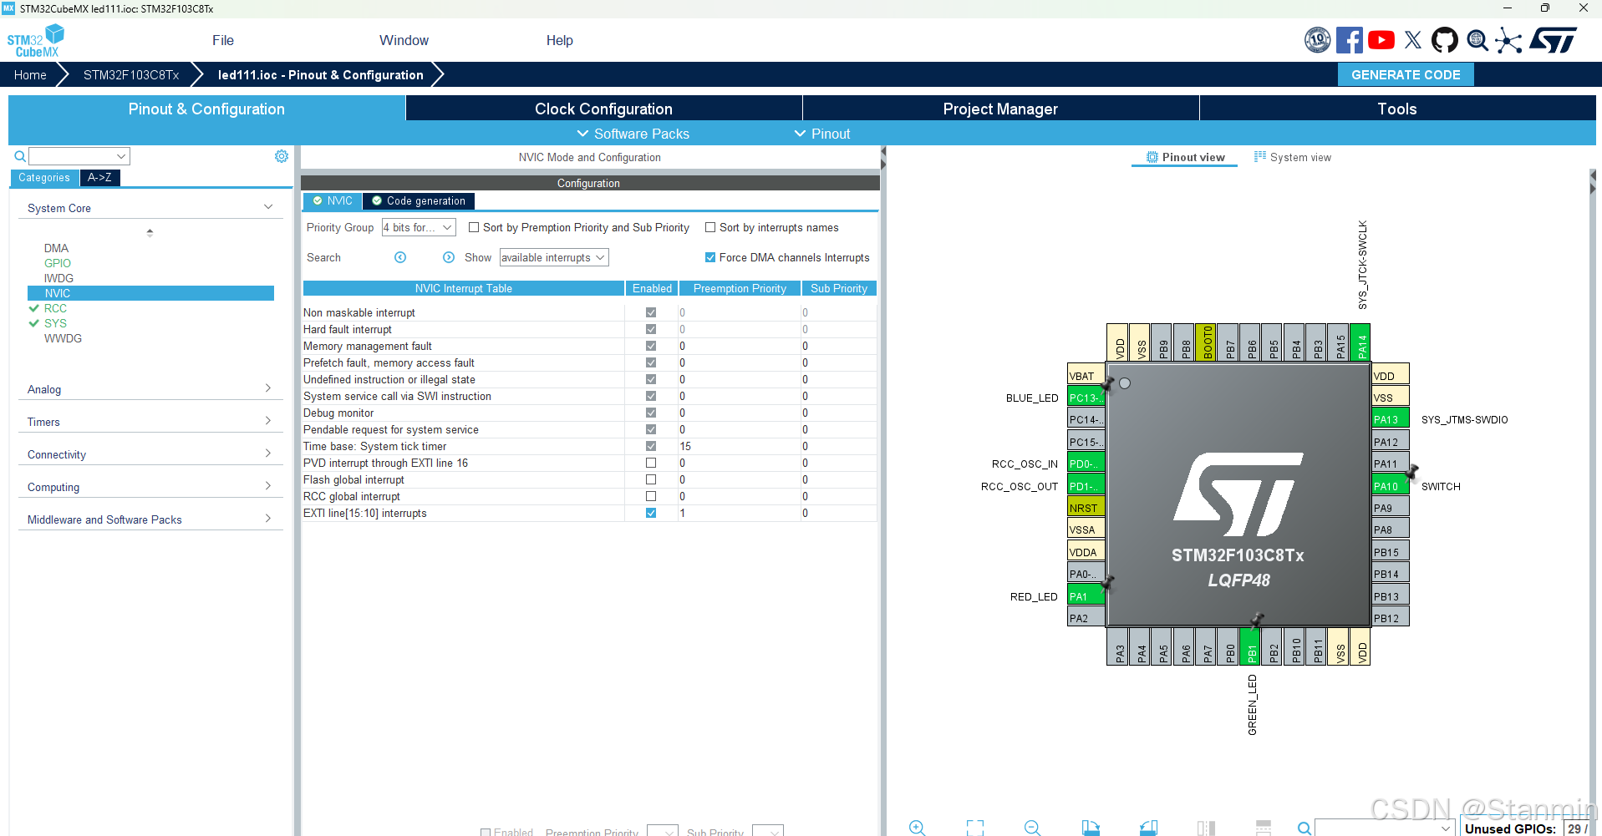Click the peripheral search magnifier icon
The width and height of the screenshot is (1602, 836).
coord(20,156)
